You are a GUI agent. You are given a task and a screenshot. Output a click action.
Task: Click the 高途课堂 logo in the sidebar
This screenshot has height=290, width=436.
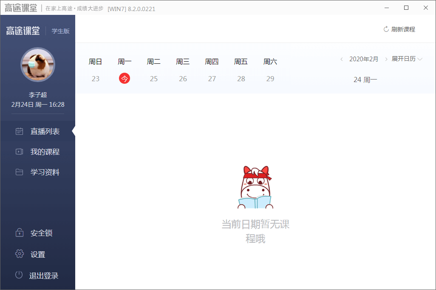(23, 31)
